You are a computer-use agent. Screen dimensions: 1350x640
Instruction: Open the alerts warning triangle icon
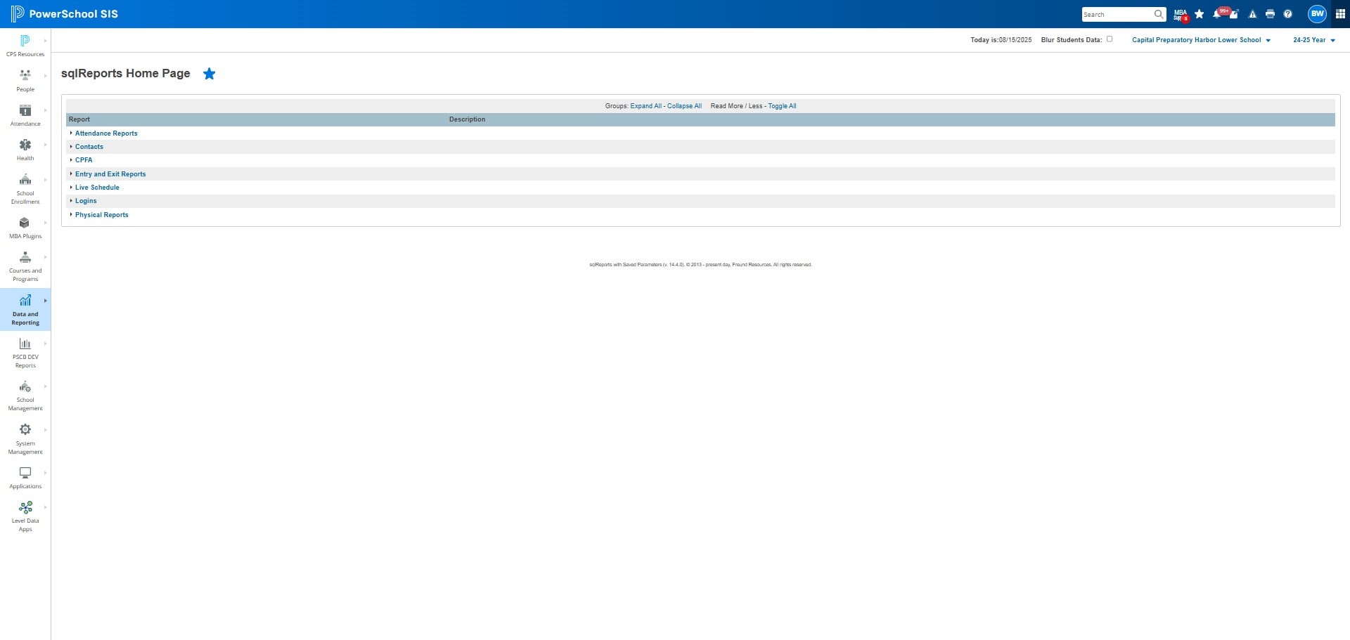click(x=1252, y=14)
